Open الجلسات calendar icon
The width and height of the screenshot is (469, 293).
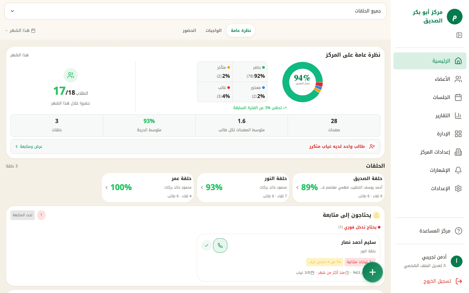[458, 97]
